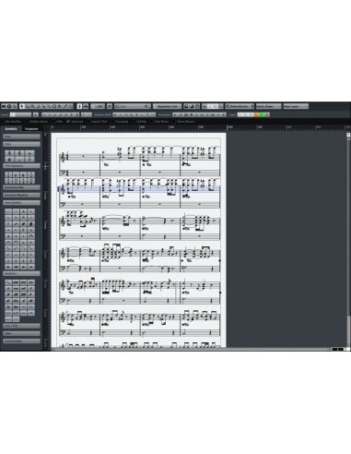This screenshot has width=351, height=454.
Task: Click layer button 3
Action: pos(251,114)
